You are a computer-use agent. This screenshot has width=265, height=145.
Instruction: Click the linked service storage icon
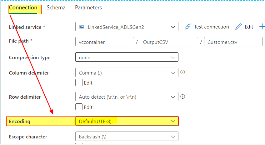(x=82, y=27)
